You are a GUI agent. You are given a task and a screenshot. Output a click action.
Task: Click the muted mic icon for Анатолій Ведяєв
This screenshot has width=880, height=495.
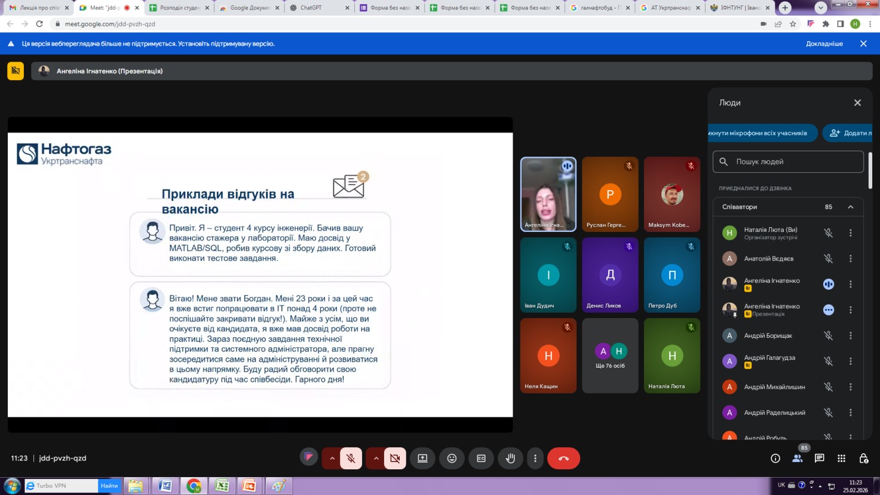point(828,259)
